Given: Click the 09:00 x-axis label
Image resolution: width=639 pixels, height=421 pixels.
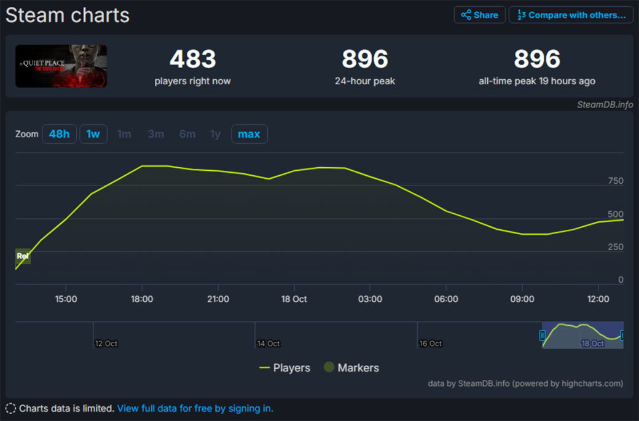Looking at the screenshot, I should (x=522, y=299).
